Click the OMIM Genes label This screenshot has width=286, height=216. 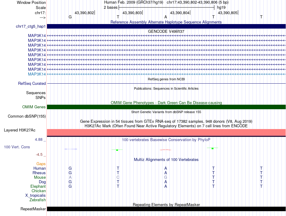pyautogui.click(x=34, y=107)
